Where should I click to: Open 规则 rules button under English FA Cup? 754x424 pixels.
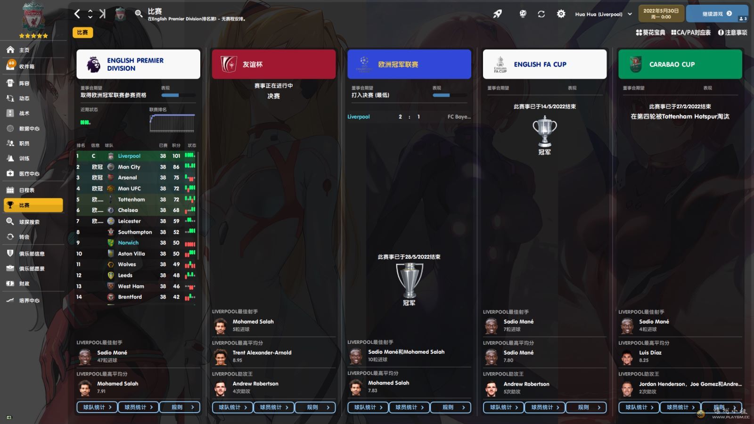(586, 408)
